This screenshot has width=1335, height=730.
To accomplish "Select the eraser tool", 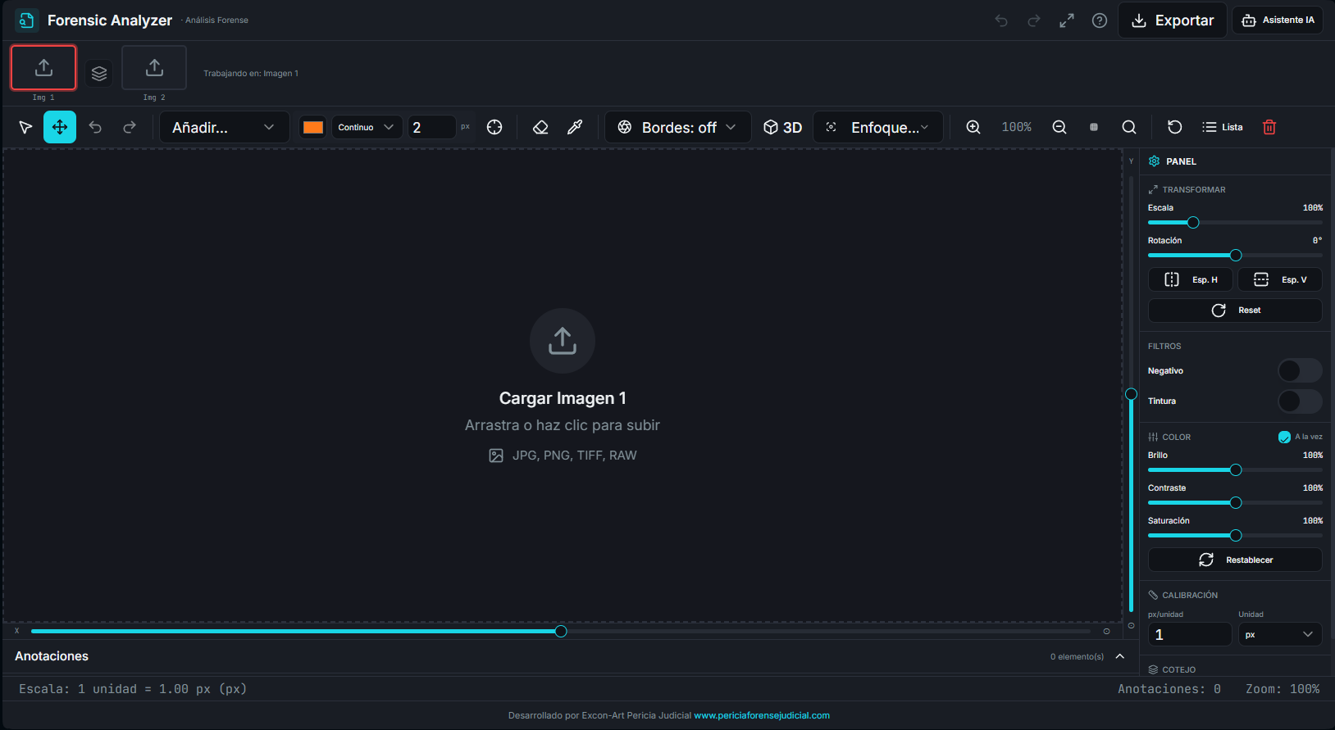I will click(540, 127).
